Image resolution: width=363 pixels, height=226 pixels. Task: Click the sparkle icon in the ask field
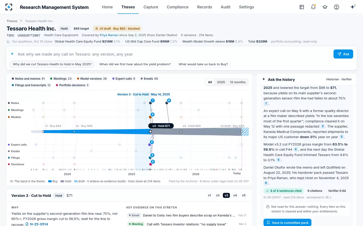[12, 54]
